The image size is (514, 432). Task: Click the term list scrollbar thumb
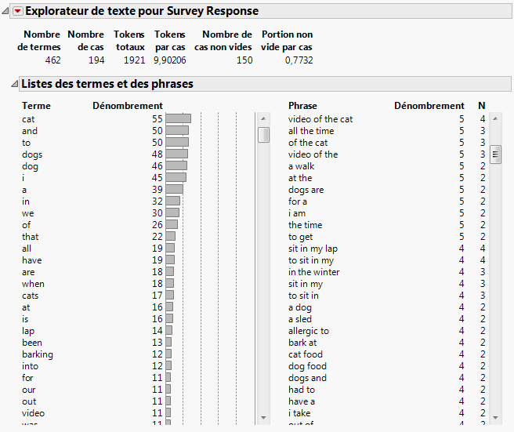click(264, 135)
